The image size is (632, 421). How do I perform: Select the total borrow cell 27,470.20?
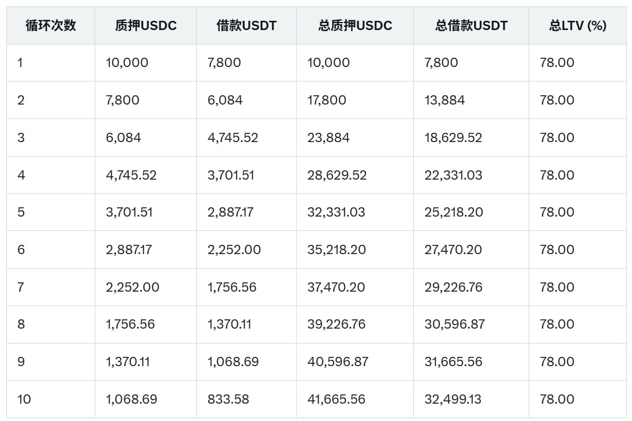[453, 249]
